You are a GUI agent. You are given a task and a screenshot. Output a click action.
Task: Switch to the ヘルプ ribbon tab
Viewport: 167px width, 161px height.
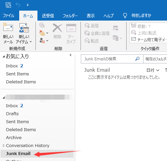point(108,16)
